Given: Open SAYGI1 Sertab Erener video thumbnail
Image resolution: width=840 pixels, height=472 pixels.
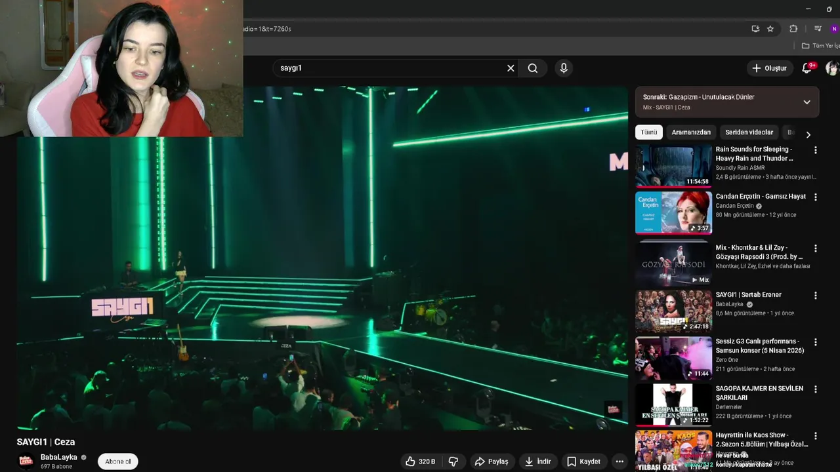Looking at the screenshot, I should click(673, 311).
